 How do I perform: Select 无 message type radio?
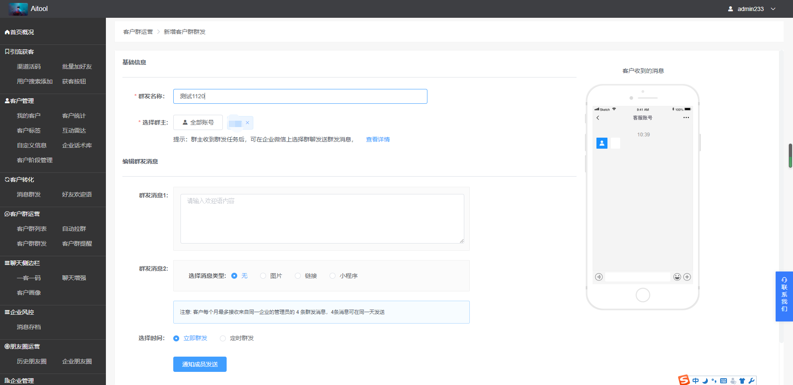234,276
